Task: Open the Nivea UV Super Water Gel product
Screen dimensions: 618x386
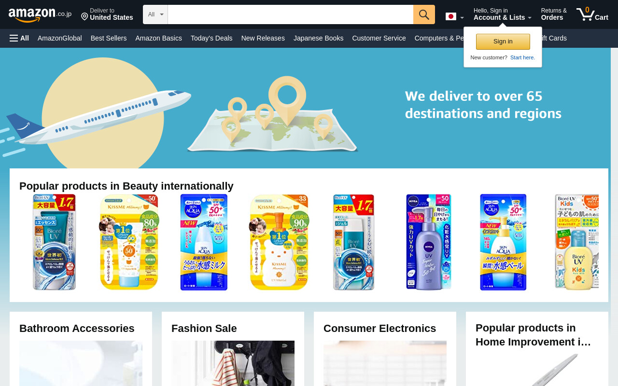Action: pos(428,242)
